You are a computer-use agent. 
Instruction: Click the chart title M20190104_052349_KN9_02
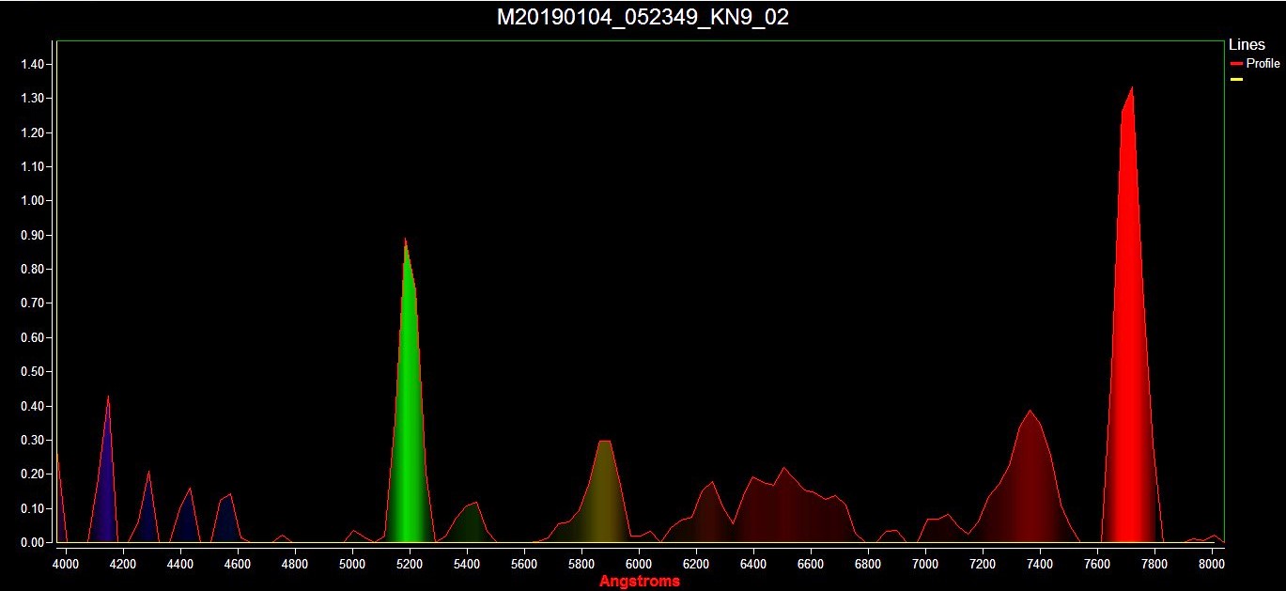[x=643, y=17]
